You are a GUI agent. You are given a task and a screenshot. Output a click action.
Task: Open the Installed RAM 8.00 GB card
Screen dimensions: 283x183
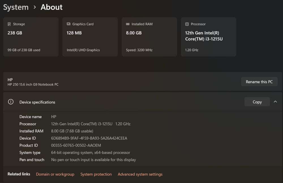click(149, 37)
